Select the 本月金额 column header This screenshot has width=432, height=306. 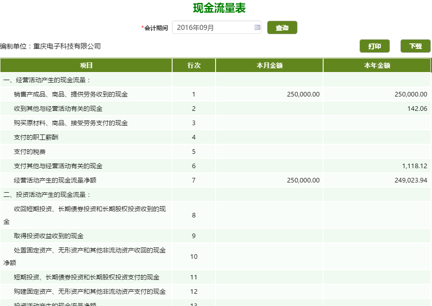point(269,65)
